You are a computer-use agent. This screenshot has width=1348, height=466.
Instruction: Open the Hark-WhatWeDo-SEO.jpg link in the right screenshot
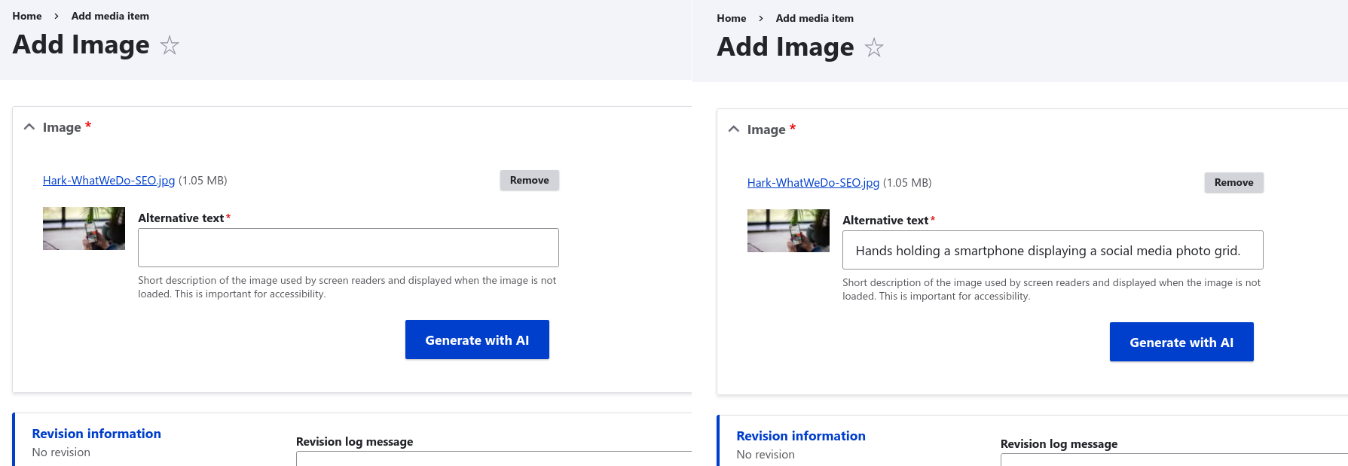tap(813, 183)
